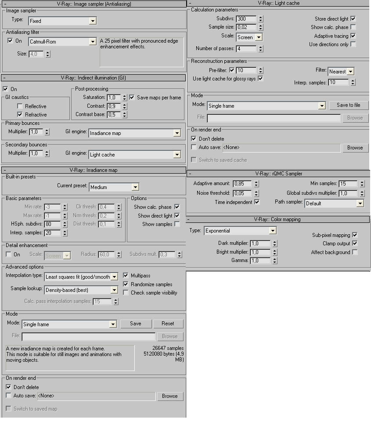Open the Antialiasing filter Catmull-Rom dropdown
This screenshot has height=422, width=371.
62,42
